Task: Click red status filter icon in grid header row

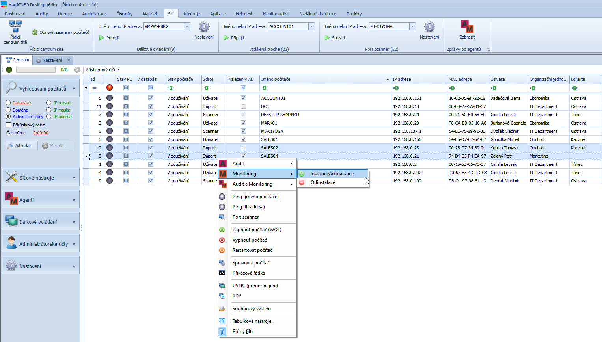Action: (x=110, y=87)
